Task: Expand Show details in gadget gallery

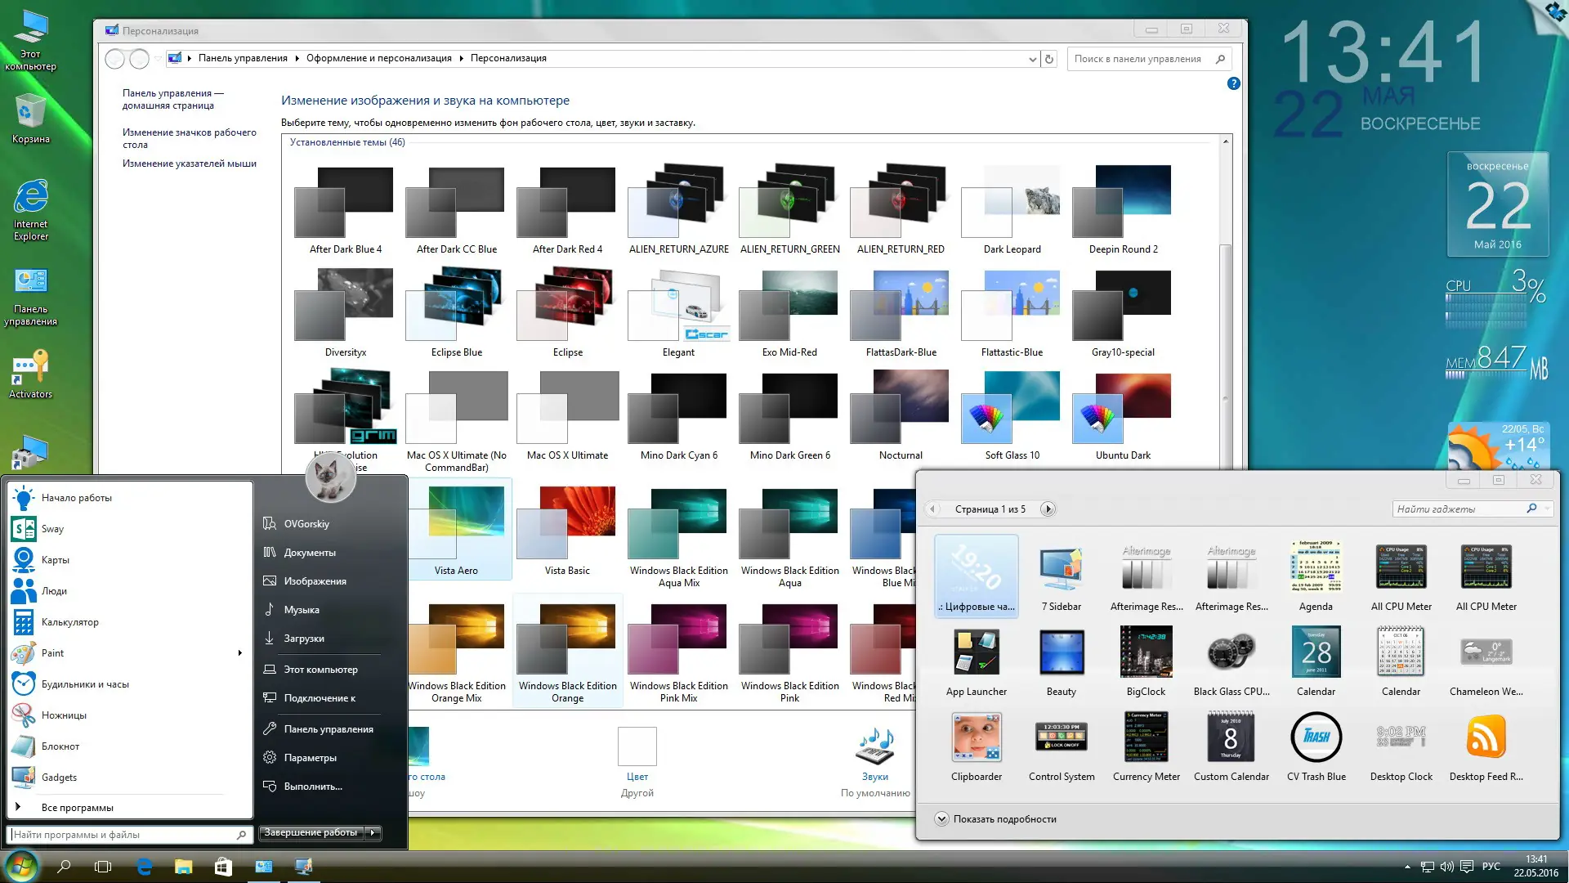Action: [x=941, y=819]
